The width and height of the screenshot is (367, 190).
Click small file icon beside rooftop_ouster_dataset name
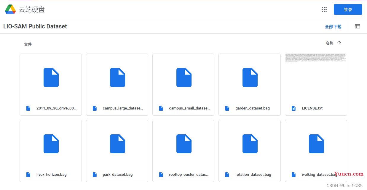coord(161,175)
